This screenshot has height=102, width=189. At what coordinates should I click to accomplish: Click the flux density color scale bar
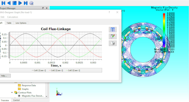pyautogui.click(x=164, y=30)
